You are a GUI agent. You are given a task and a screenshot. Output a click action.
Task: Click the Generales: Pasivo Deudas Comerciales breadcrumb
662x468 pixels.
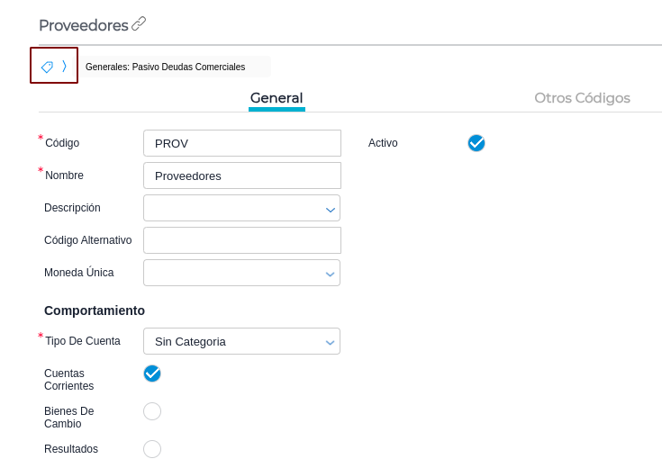point(165,67)
